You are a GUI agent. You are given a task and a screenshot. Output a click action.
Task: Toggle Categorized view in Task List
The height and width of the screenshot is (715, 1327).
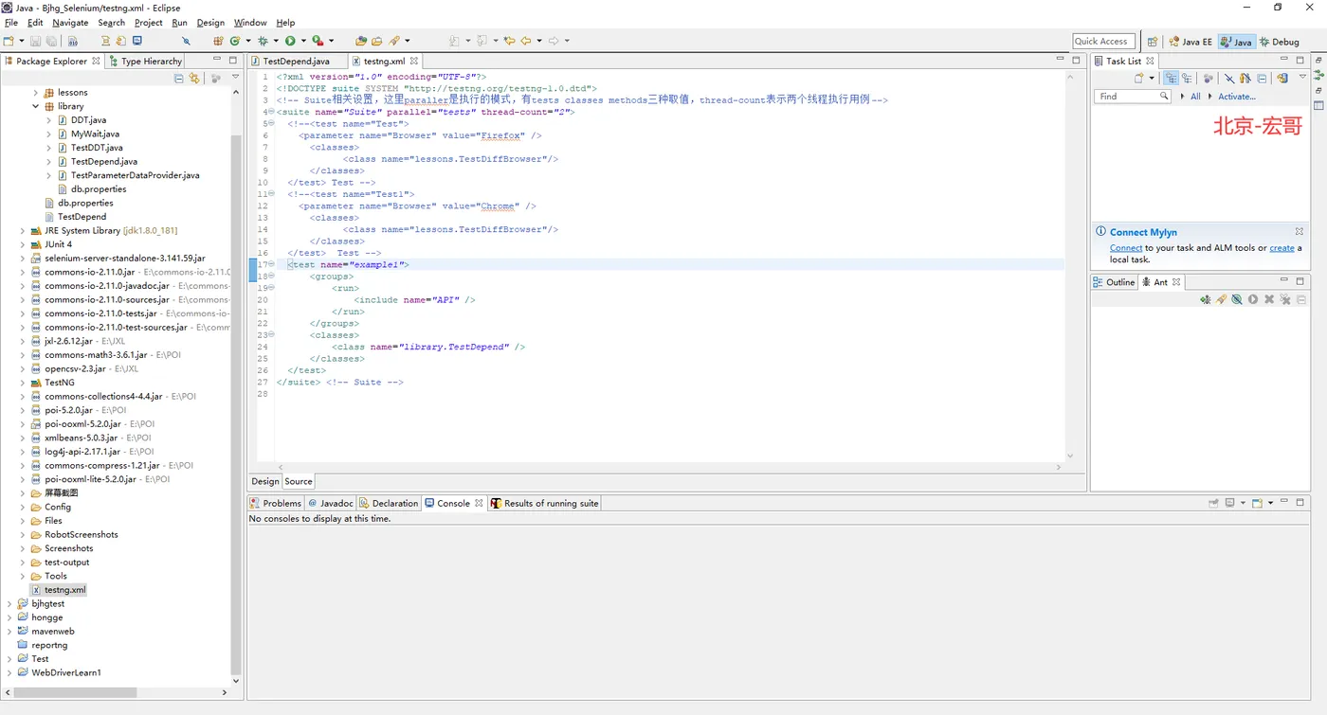[x=1171, y=78]
